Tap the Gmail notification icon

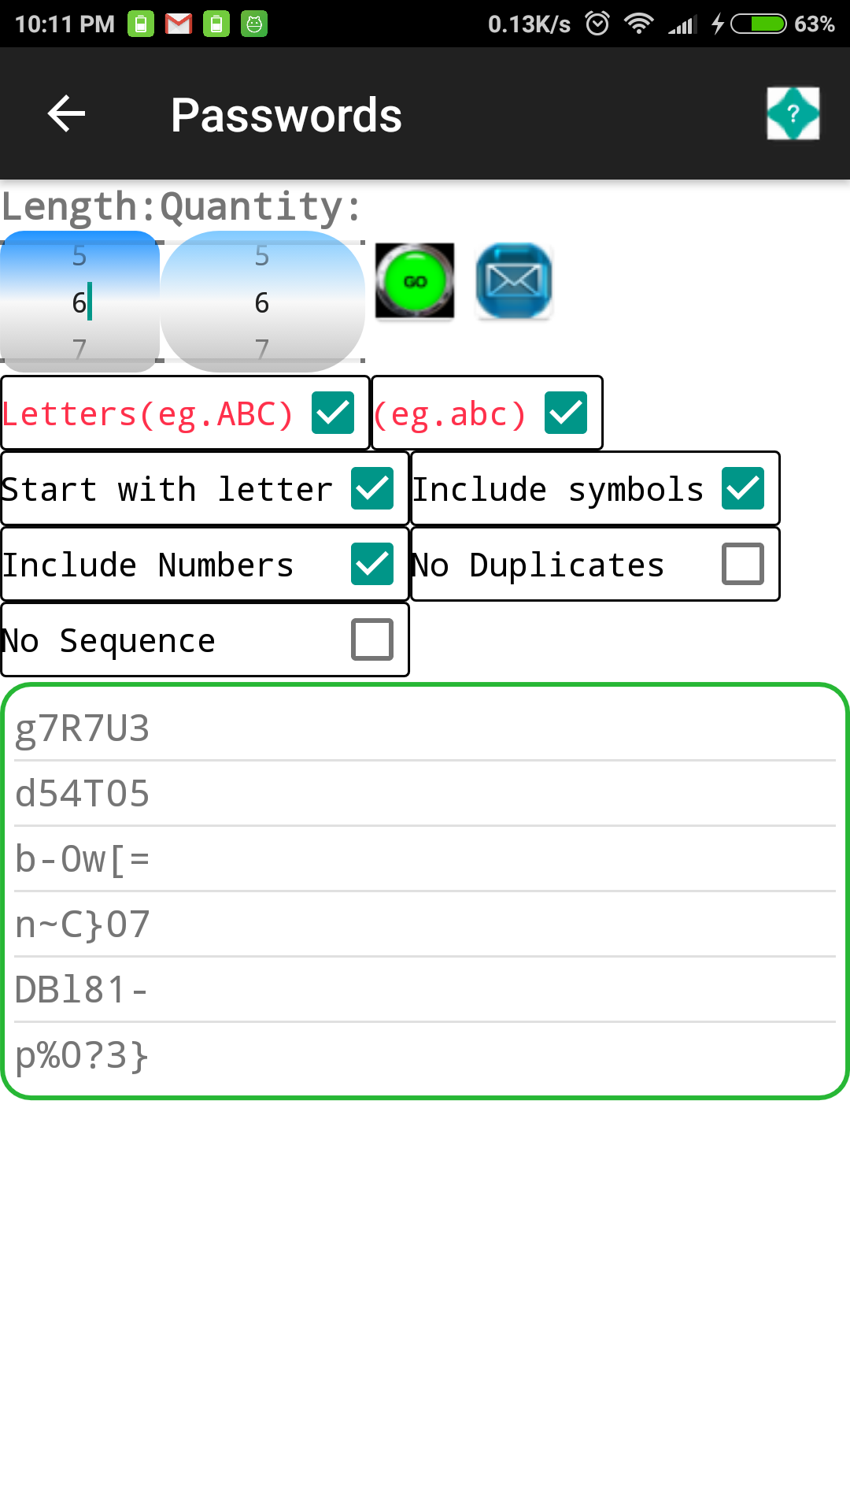coord(179,24)
